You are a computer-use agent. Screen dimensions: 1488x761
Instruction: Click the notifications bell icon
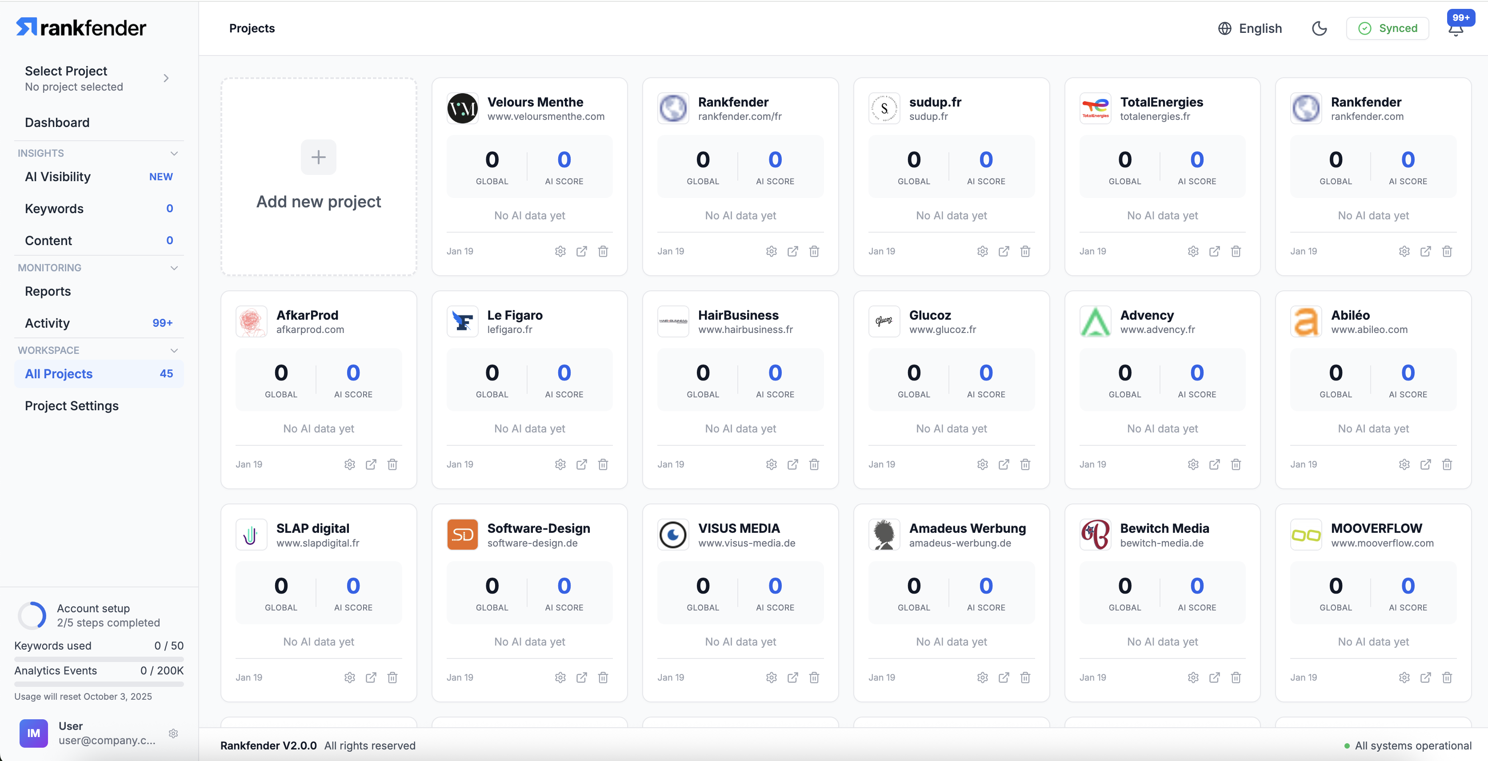1456,29
